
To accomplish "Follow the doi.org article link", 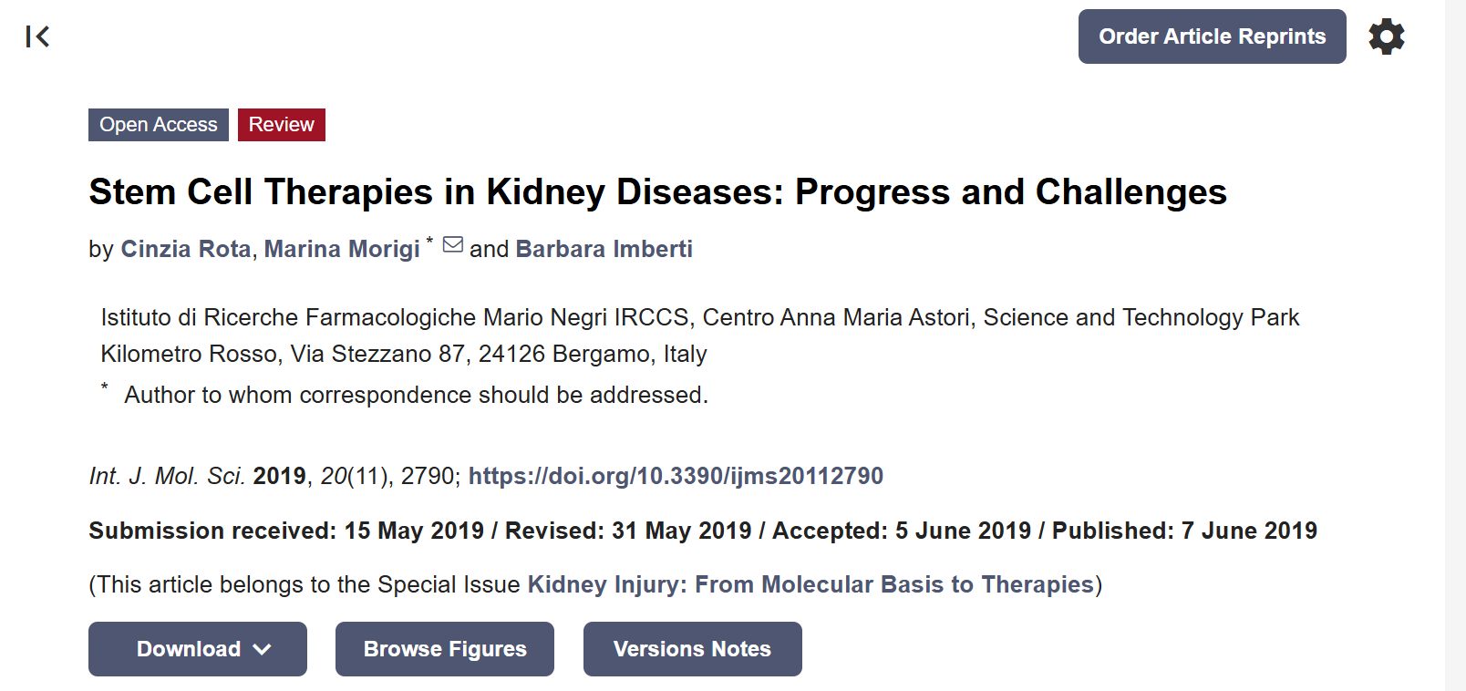I will click(676, 476).
